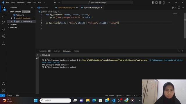
Task: Open the Windows Start menu
Action: click(x=36, y=101)
